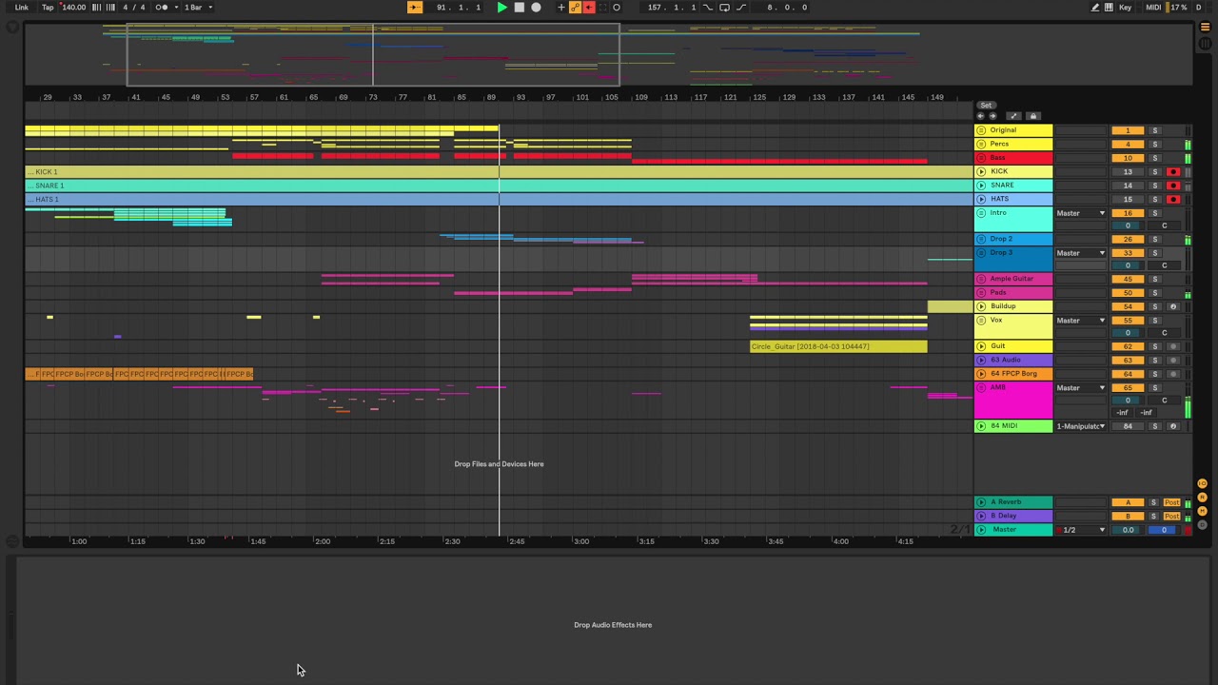
Task: Select the Circle_Guitar audio clip
Action: (838, 346)
